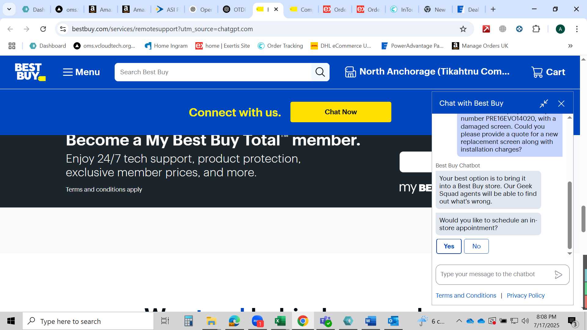Switch to the Dash tab
The height and width of the screenshot is (330, 587).
point(34,9)
